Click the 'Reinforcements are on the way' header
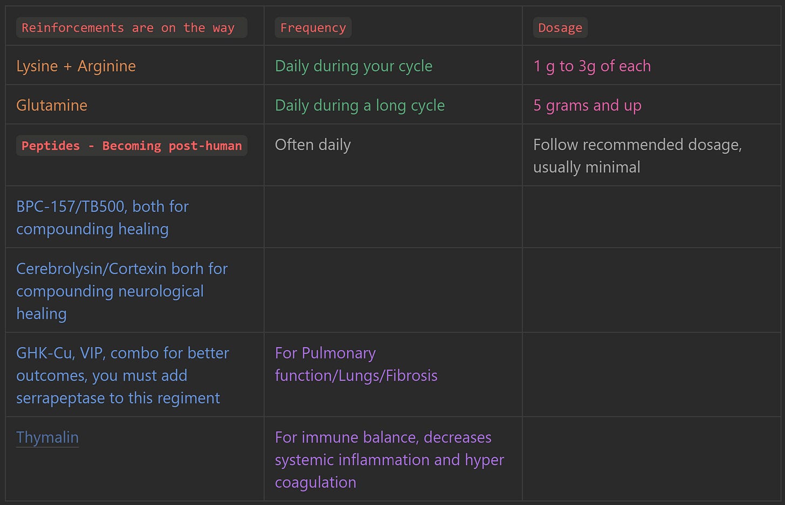The width and height of the screenshot is (785, 505). 132,27
